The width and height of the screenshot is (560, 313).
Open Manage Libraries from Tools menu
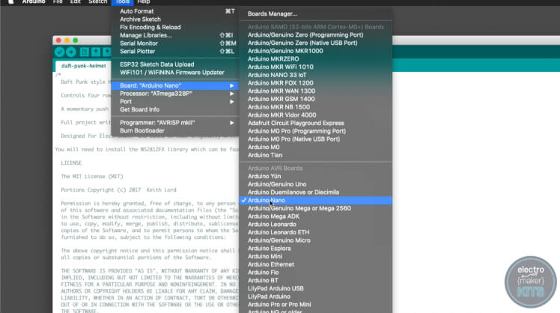click(x=175, y=35)
